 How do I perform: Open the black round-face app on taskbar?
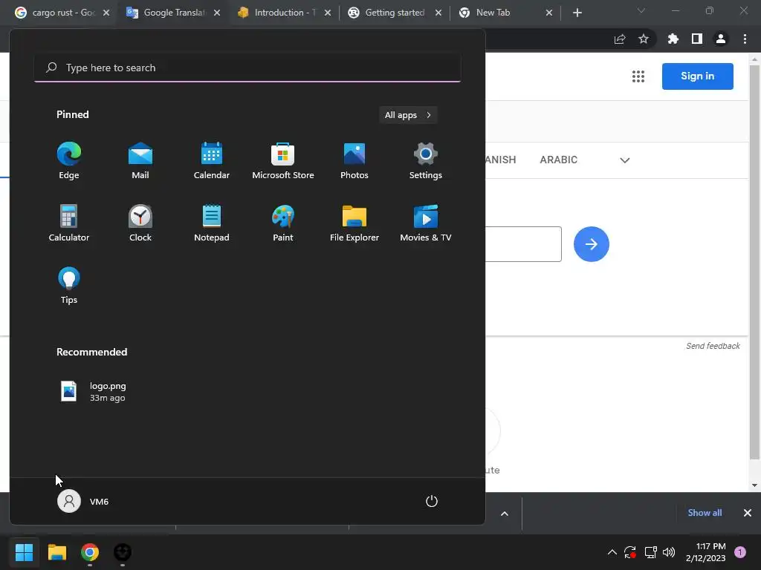(123, 552)
